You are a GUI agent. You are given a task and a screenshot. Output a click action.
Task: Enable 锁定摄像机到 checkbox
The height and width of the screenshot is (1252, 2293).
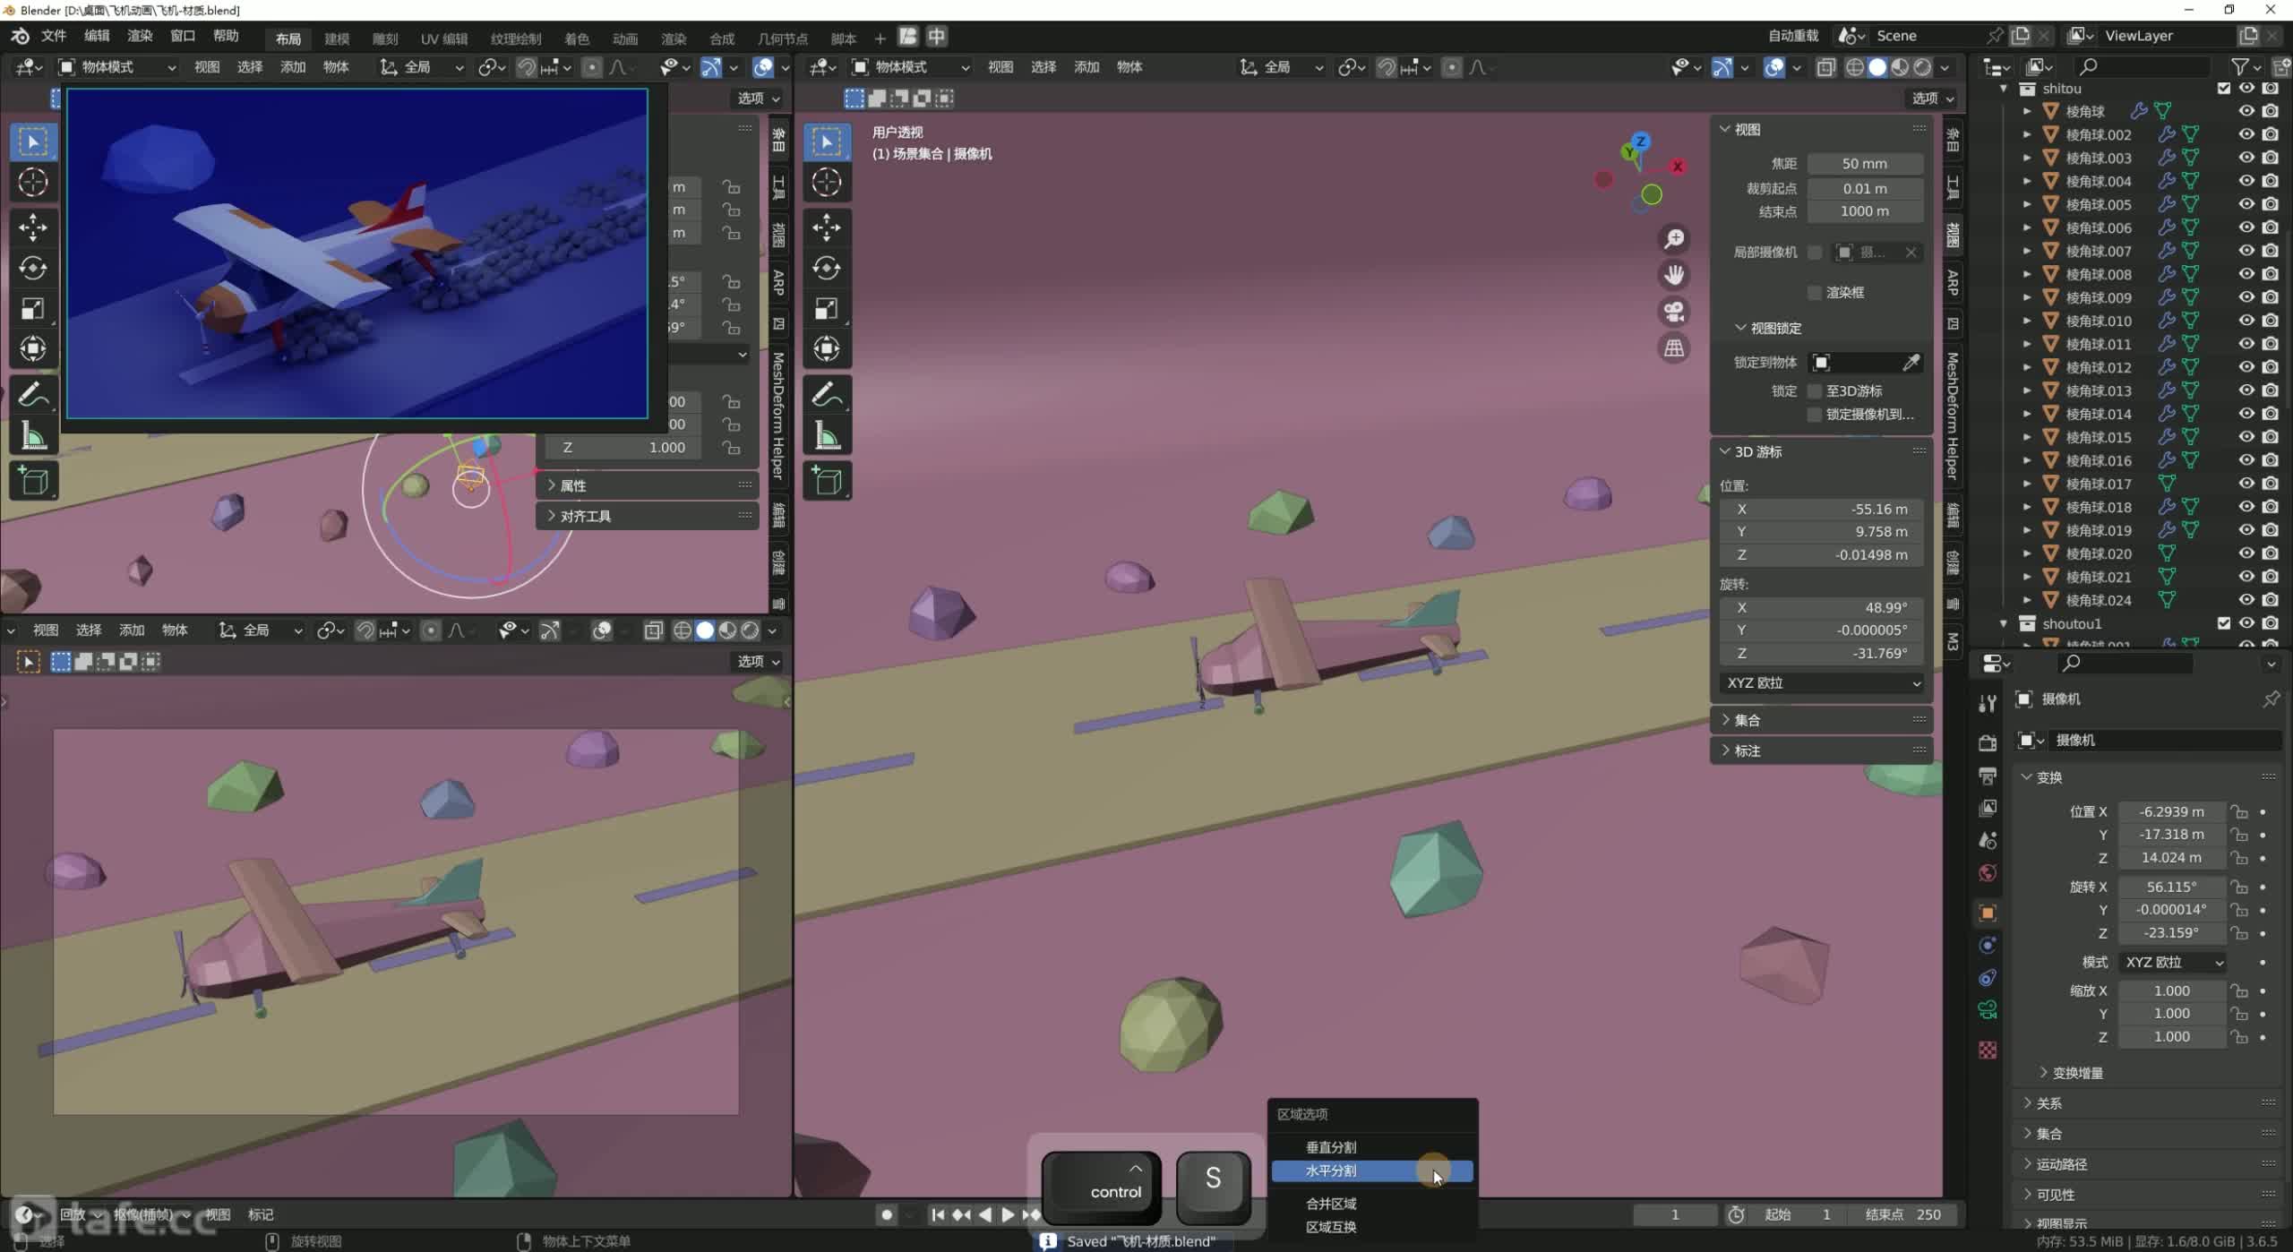[x=1815, y=415]
